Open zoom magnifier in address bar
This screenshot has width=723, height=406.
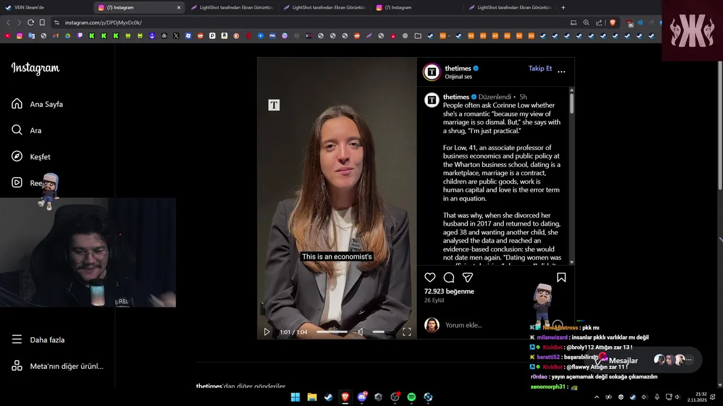point(586,23)
